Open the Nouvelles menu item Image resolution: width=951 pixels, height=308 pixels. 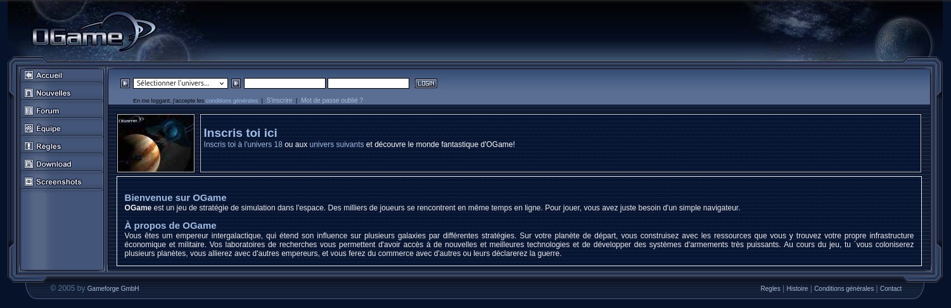[61, 93]
